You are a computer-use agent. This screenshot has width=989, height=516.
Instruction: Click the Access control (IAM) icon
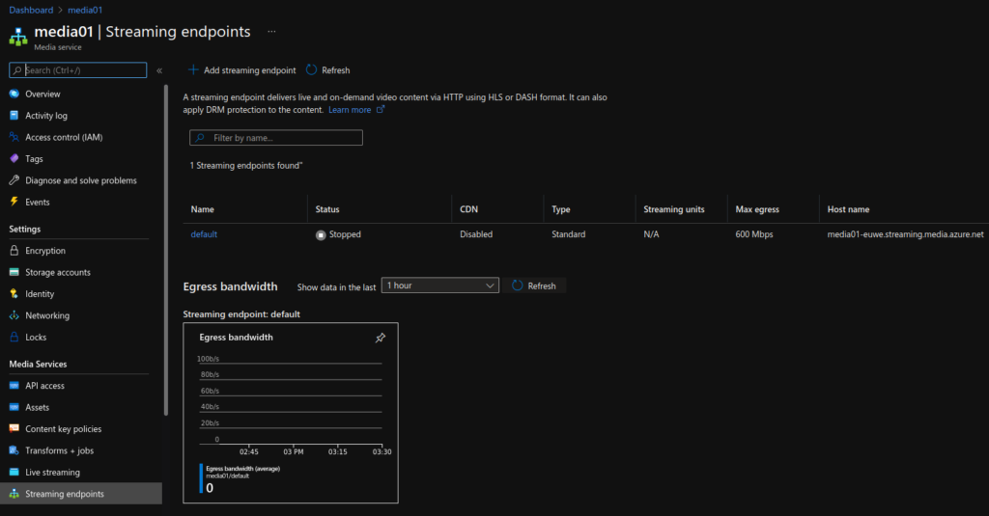14,137
